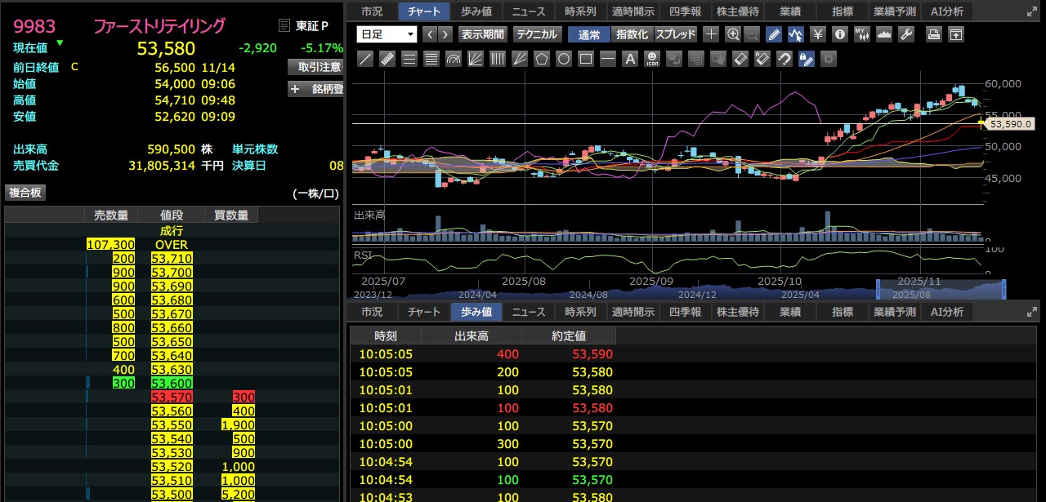Toggle crosshair cursor on chart
1046x502 pixels.
pyautogui.click(x=711, y=34)
